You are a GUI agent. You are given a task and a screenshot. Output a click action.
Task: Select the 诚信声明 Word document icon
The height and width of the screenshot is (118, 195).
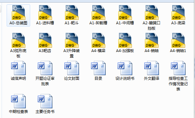18,68
